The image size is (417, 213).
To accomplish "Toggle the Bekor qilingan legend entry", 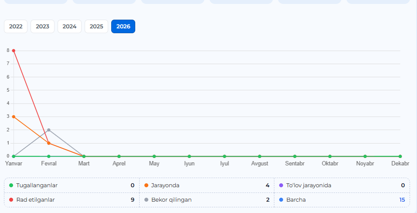I will coord(171,200).
